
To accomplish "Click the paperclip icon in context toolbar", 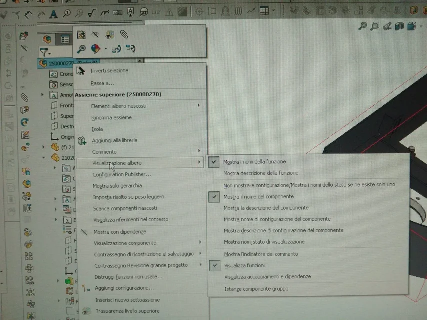I will click(124, 34).
